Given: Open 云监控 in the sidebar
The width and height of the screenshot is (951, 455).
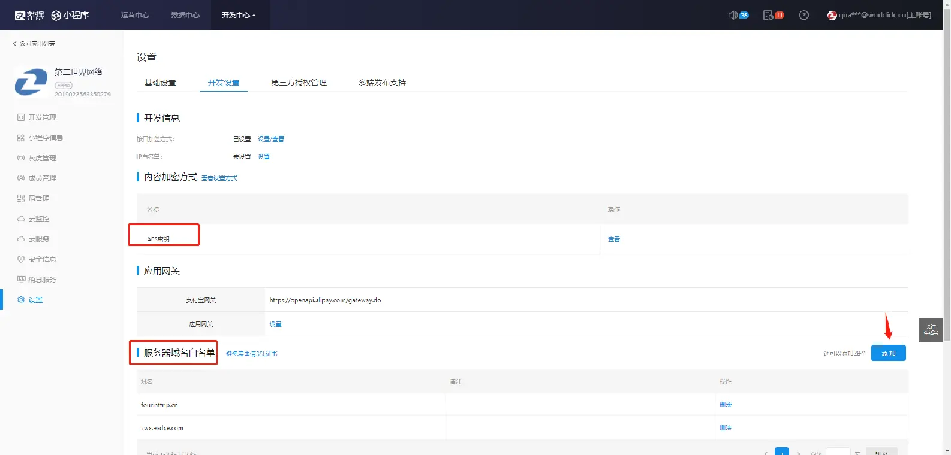Looking at the screenshot, I should coord(38,219).
